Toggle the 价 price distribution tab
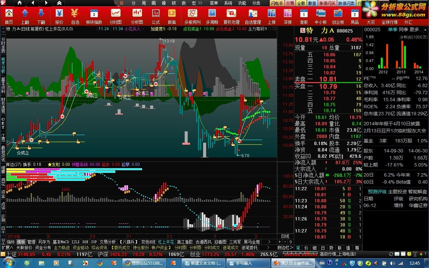 point(306,248)
